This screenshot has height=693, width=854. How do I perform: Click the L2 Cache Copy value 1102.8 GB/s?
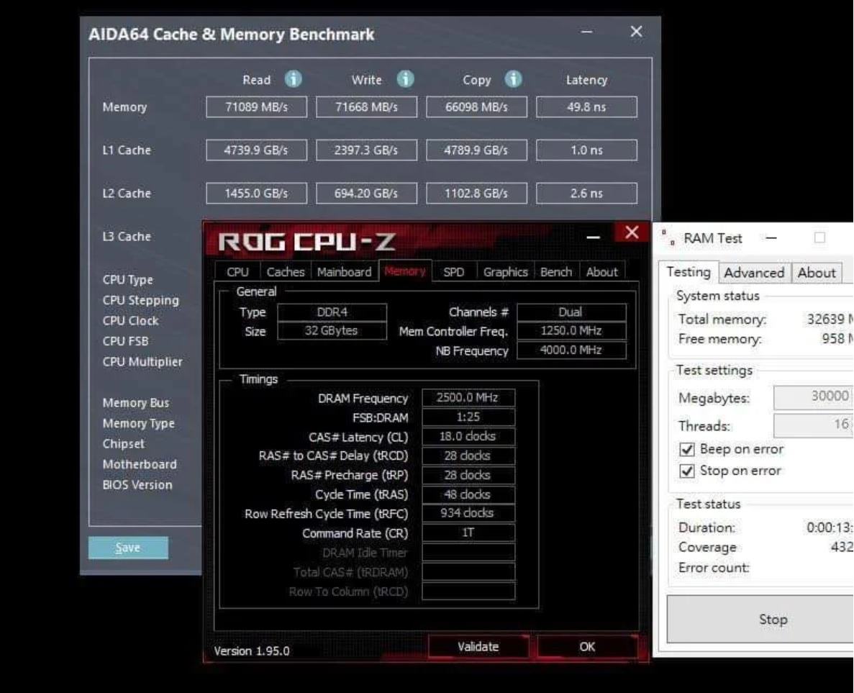pyautogui.click(x=476, y=193)
